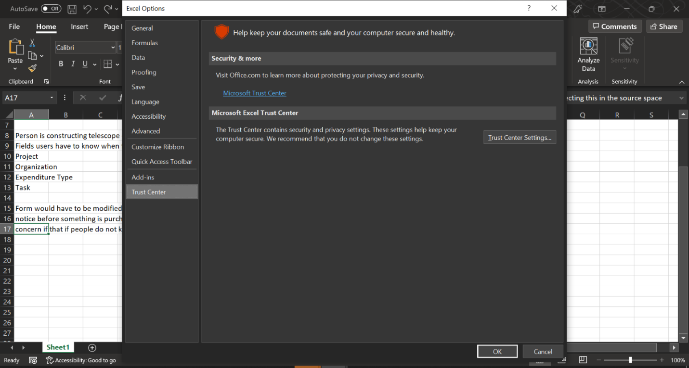Select the Insert ribbon tab
This screenshot has width=689, height=368.
click(x=79, y=26)
